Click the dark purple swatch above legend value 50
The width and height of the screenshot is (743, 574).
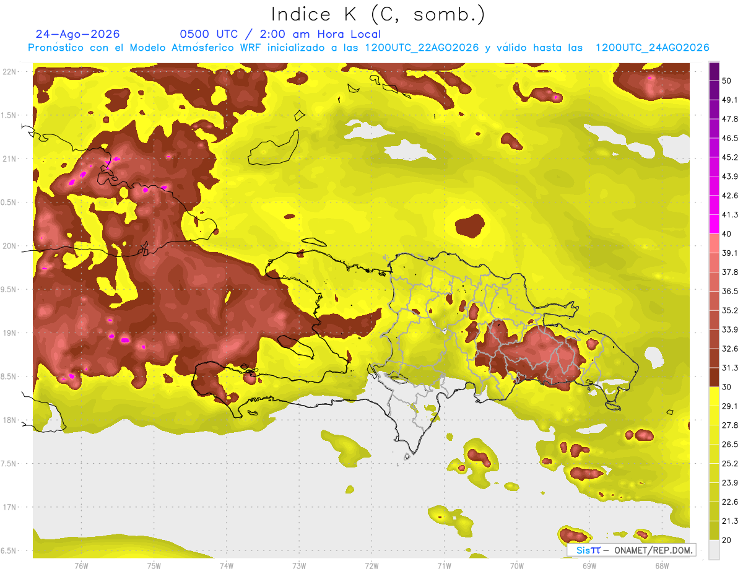714,72
